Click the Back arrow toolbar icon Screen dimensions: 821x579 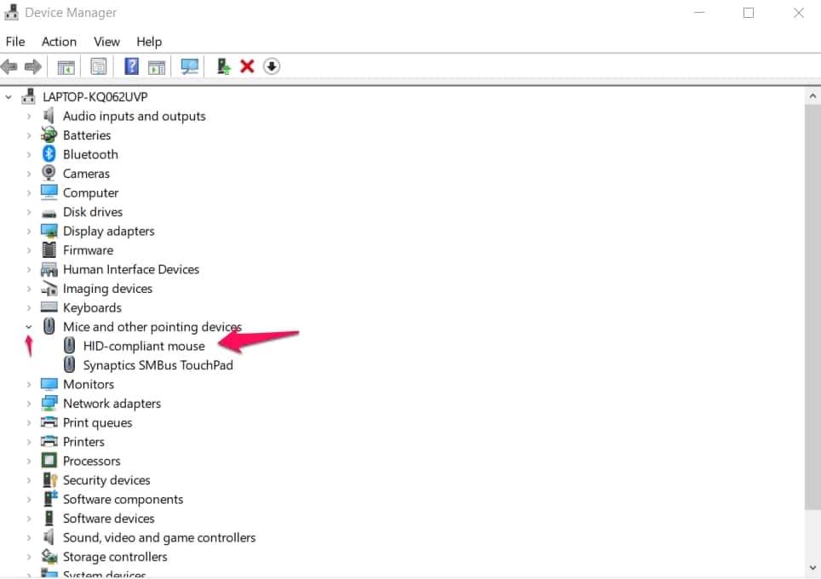(9, 66)
